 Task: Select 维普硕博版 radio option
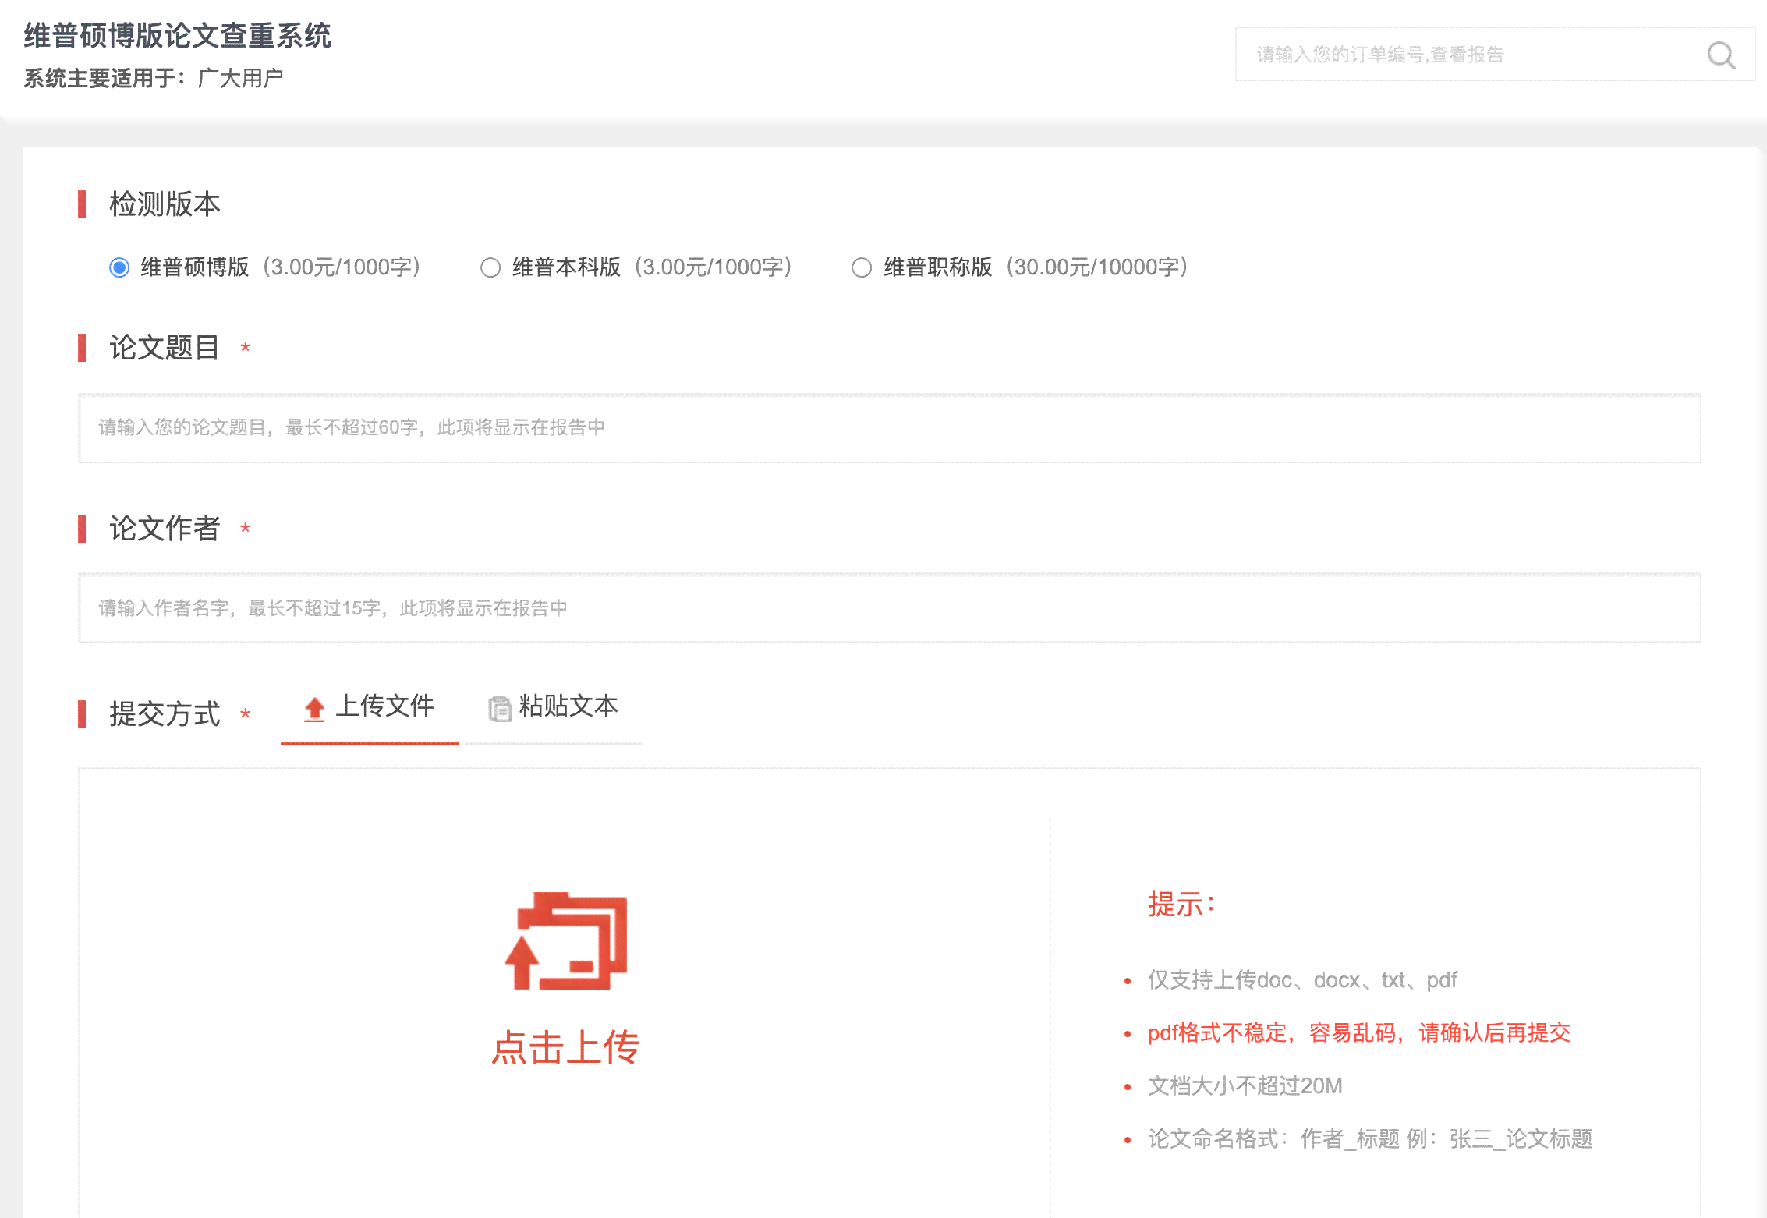pyautogui.click(x=119, y=267)
